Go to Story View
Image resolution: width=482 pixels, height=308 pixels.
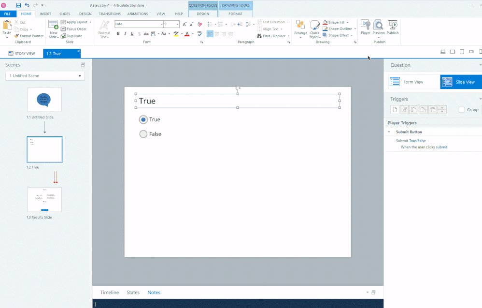[x=22, y=54]
